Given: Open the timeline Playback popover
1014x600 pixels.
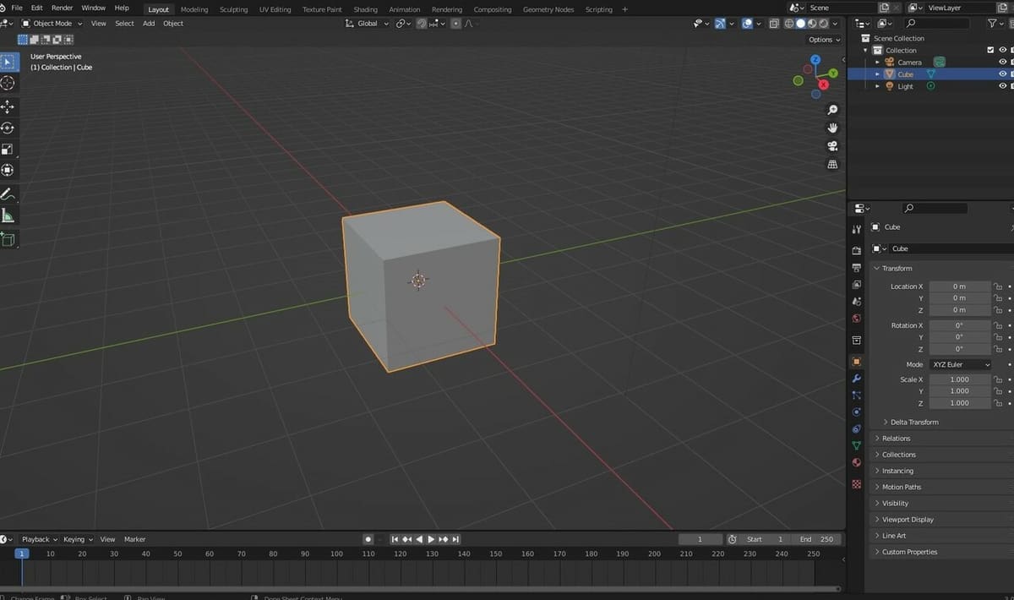Looking at the screenshot, I should coord(39,539).
